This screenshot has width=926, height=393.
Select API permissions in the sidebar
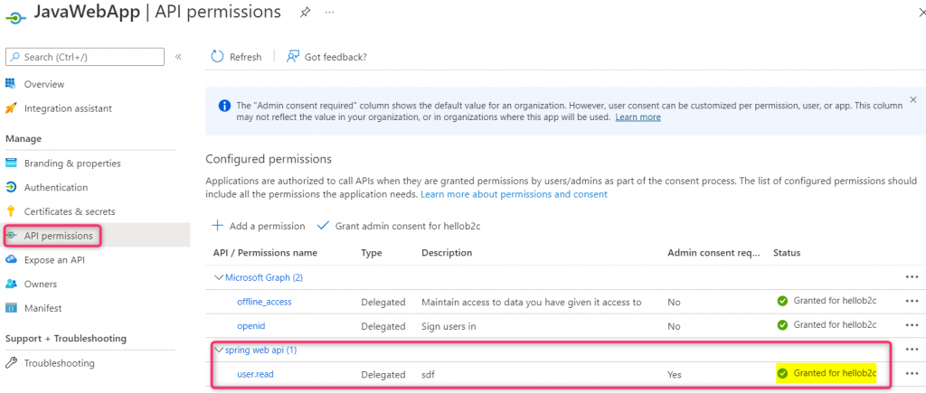[x=59, y=236]
